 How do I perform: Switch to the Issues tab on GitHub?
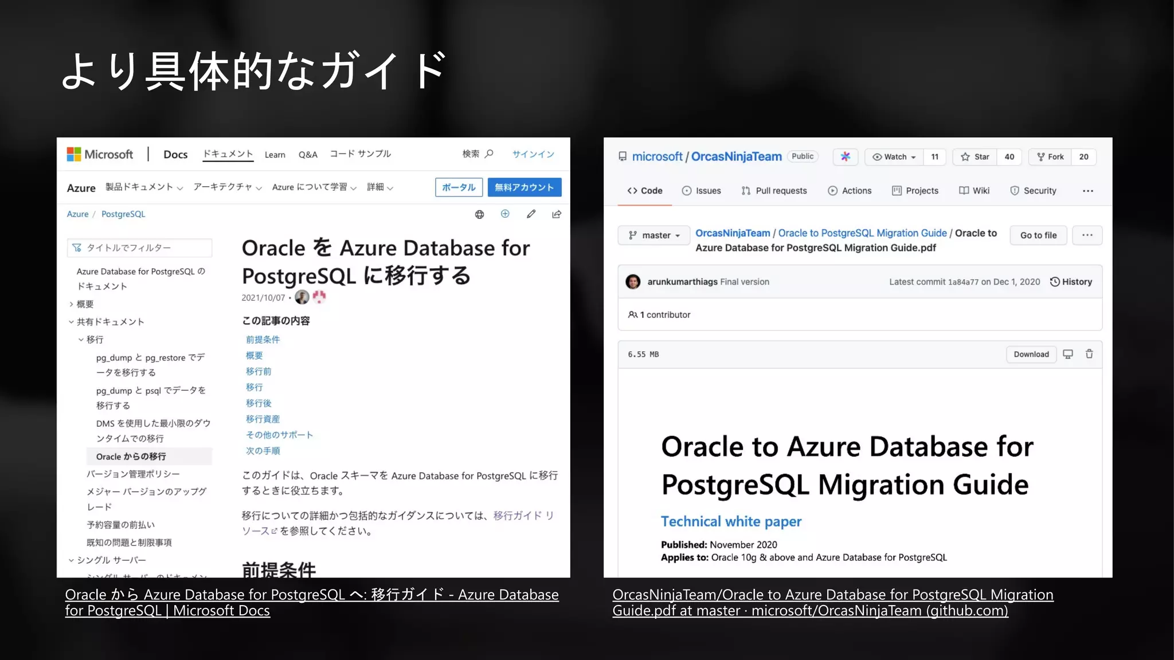[x=701, y=191]
